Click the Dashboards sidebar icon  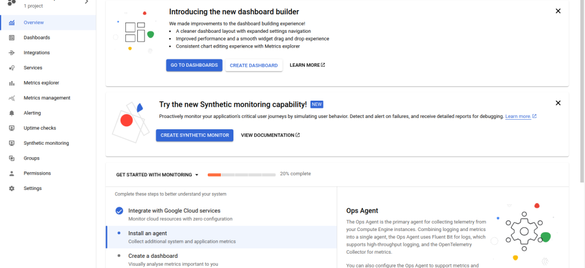[x=12, y=38]
